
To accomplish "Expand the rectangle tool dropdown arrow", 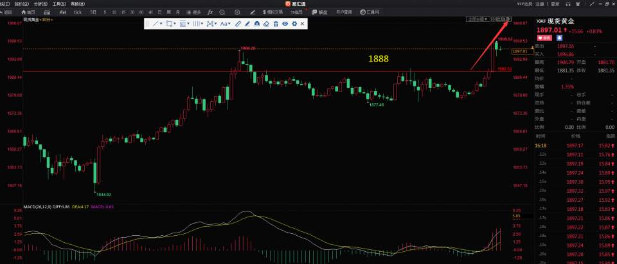I will [x=175, y=24].
